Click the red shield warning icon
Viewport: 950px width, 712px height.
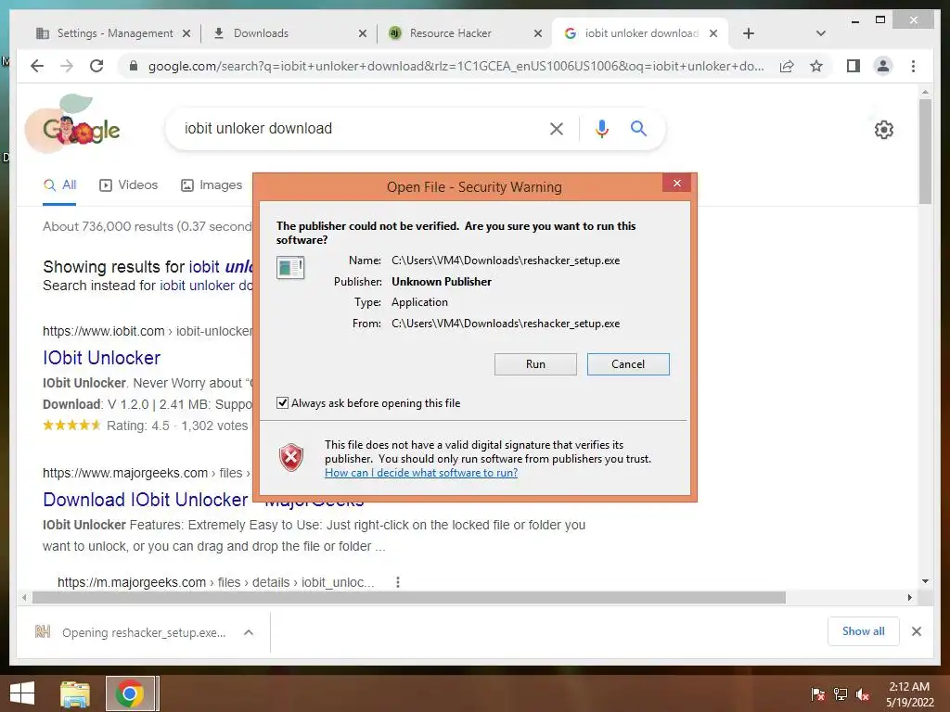click(290, 458)
